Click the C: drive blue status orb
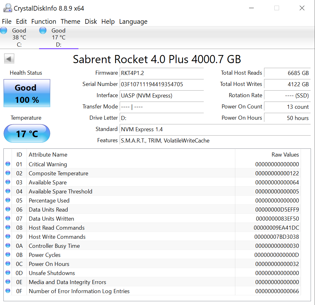The image size is (315, 305). 4,30
